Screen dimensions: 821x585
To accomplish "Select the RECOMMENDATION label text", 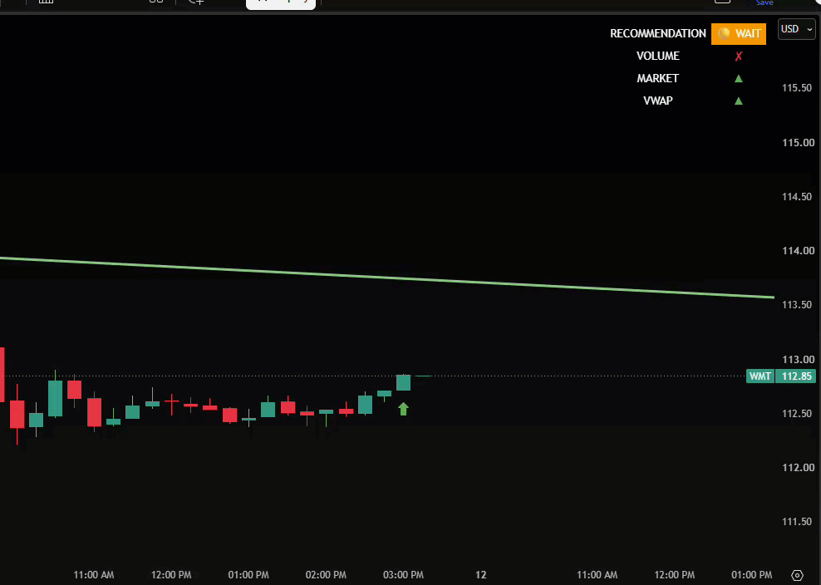I will [657, 33].
